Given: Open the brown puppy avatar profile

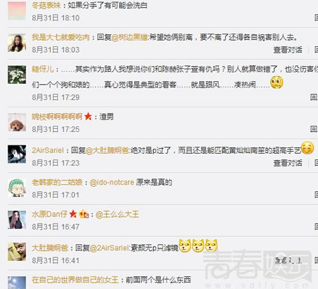Looking at the screenshot, I should pos(17,123).
